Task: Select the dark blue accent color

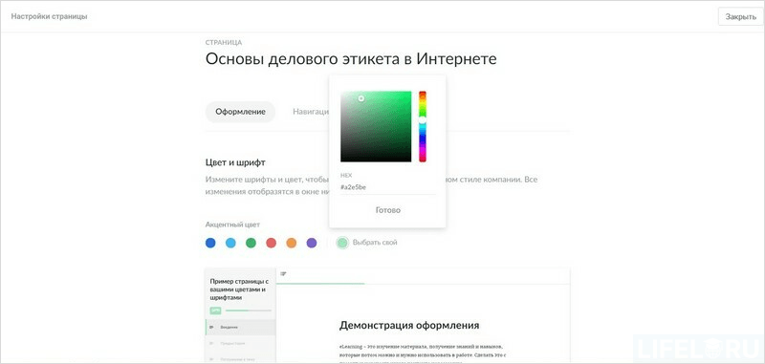Action: pos(210,243)
